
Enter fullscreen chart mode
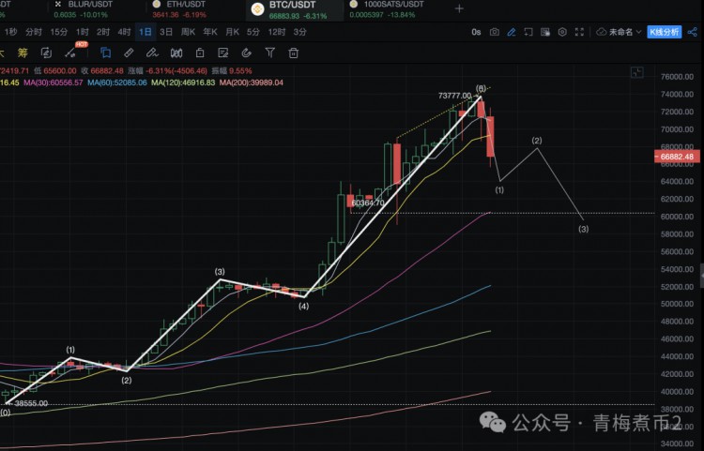(x=580, y=32)
